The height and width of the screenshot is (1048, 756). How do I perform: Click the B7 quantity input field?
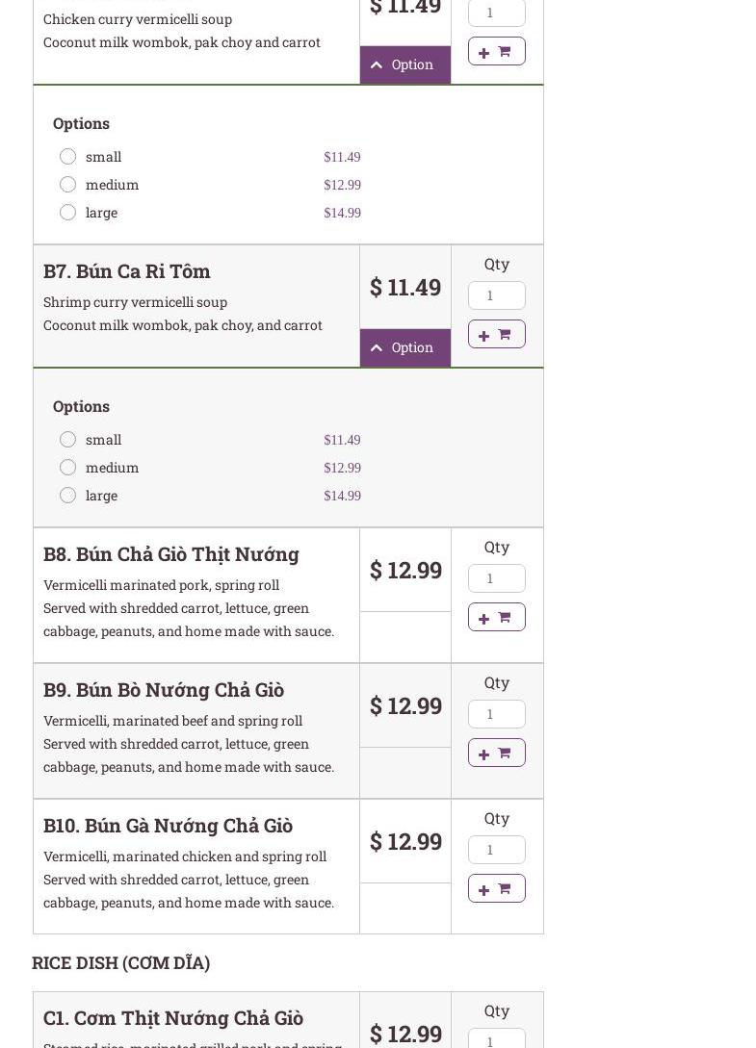point(496,295)
